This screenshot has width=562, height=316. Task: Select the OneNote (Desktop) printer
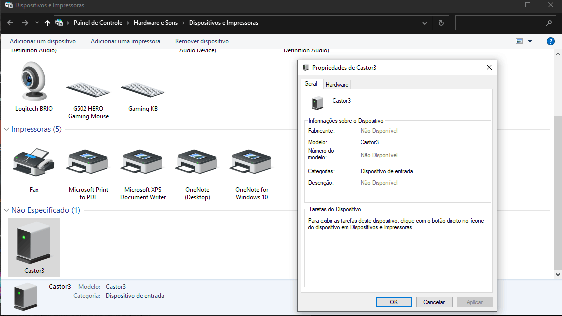coord(197,162)
